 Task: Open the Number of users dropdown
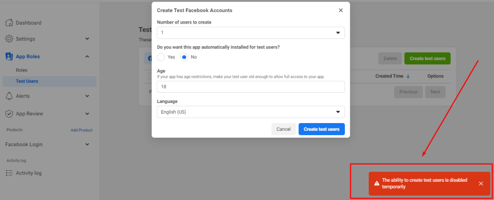pos(251,33)
